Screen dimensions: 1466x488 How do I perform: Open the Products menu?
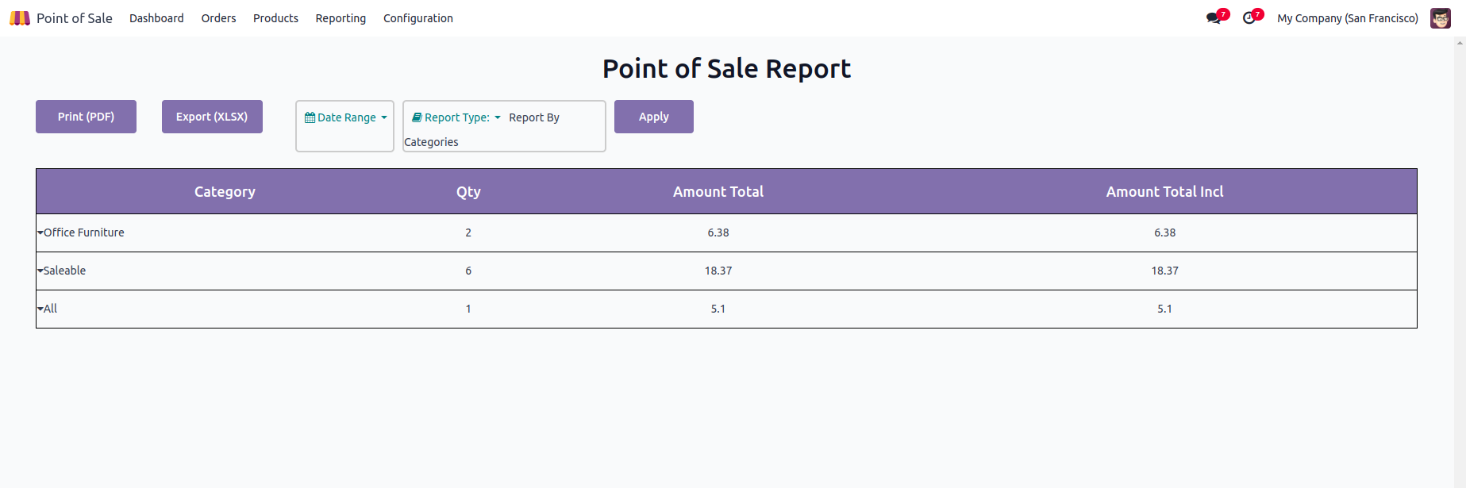(x=275, y=18)
